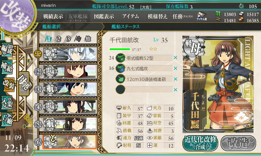Screen dimensions: 261x156
Task: Remove the 12cm30連装噴進砲 equipment with X
Action: coord(176,79)
